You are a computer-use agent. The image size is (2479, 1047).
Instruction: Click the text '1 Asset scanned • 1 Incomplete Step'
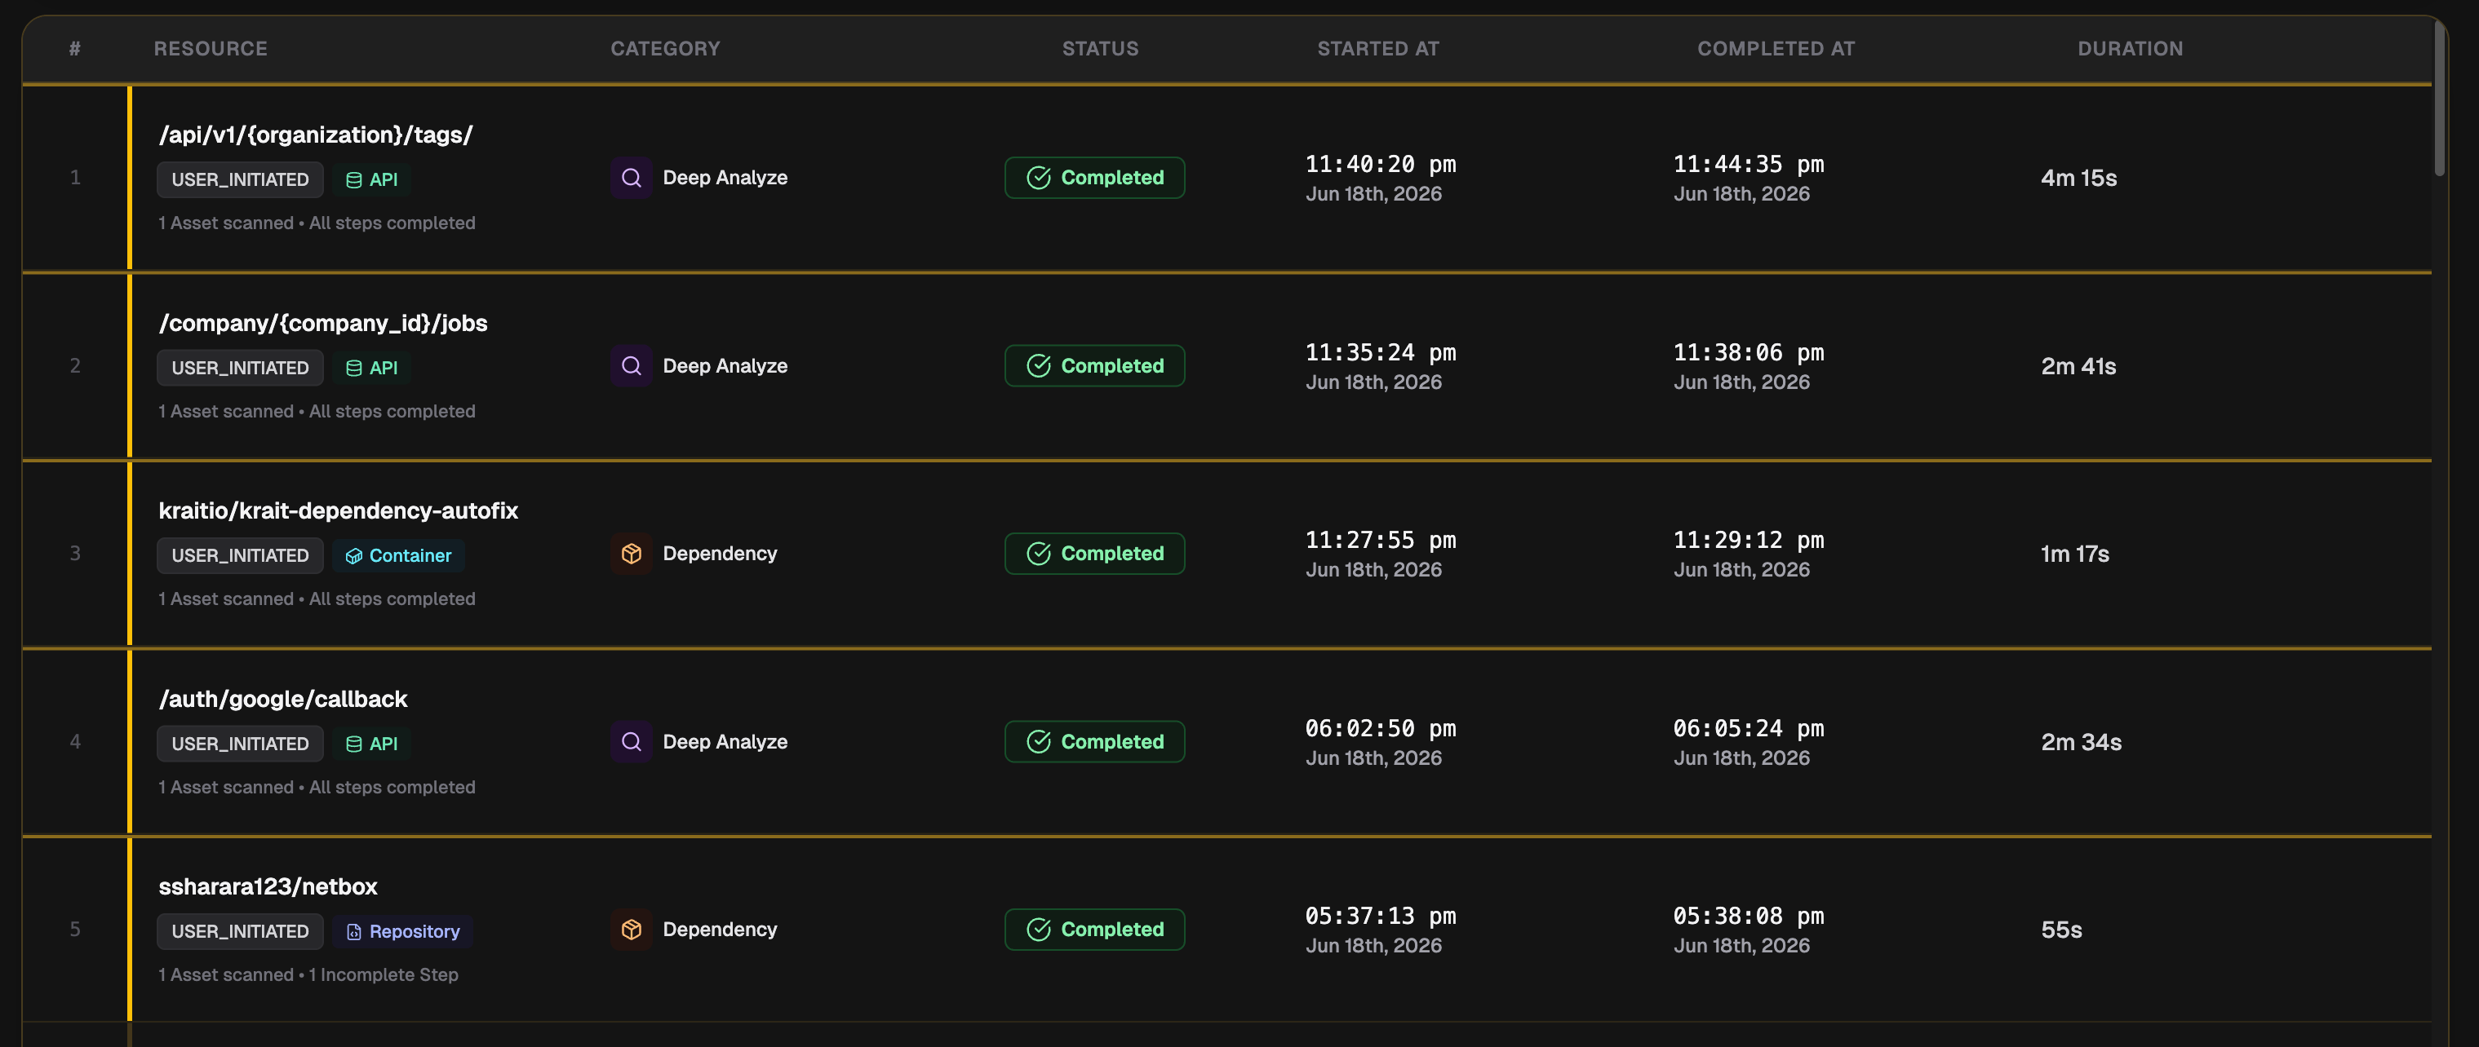[308, 975]
